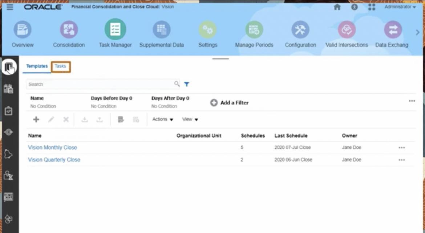
Task: Open the Administrator user dropdown
Action: point(400,7)
